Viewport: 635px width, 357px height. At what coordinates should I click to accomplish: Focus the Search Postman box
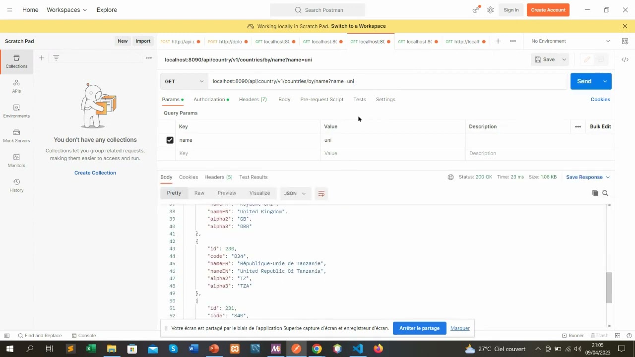[317, 10]
